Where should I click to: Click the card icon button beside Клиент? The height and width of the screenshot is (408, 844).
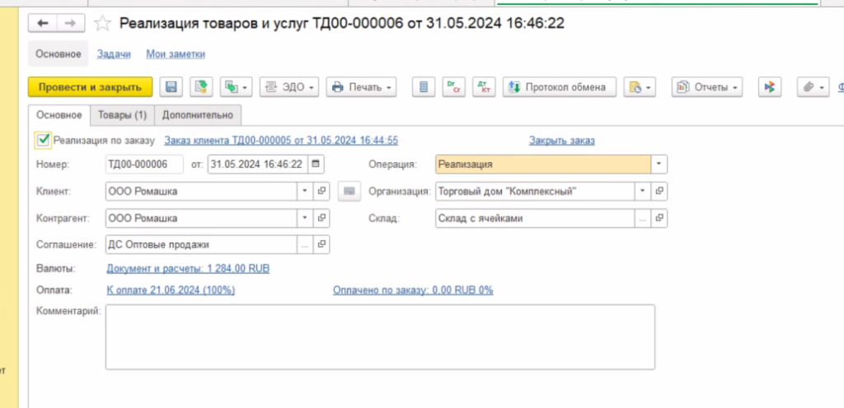(349, 192)
